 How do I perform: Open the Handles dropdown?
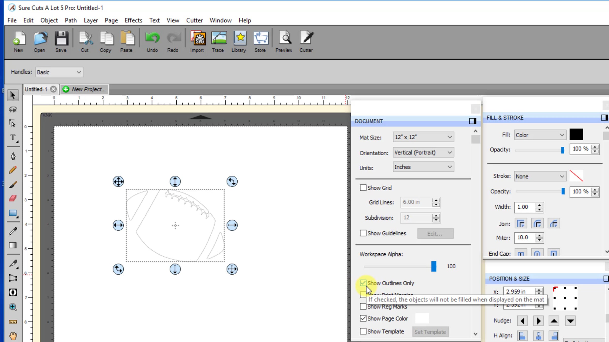click(x=59, y=72)
